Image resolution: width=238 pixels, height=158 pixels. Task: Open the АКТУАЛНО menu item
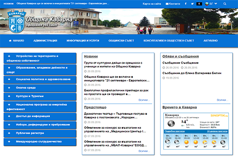pos(211,41)
